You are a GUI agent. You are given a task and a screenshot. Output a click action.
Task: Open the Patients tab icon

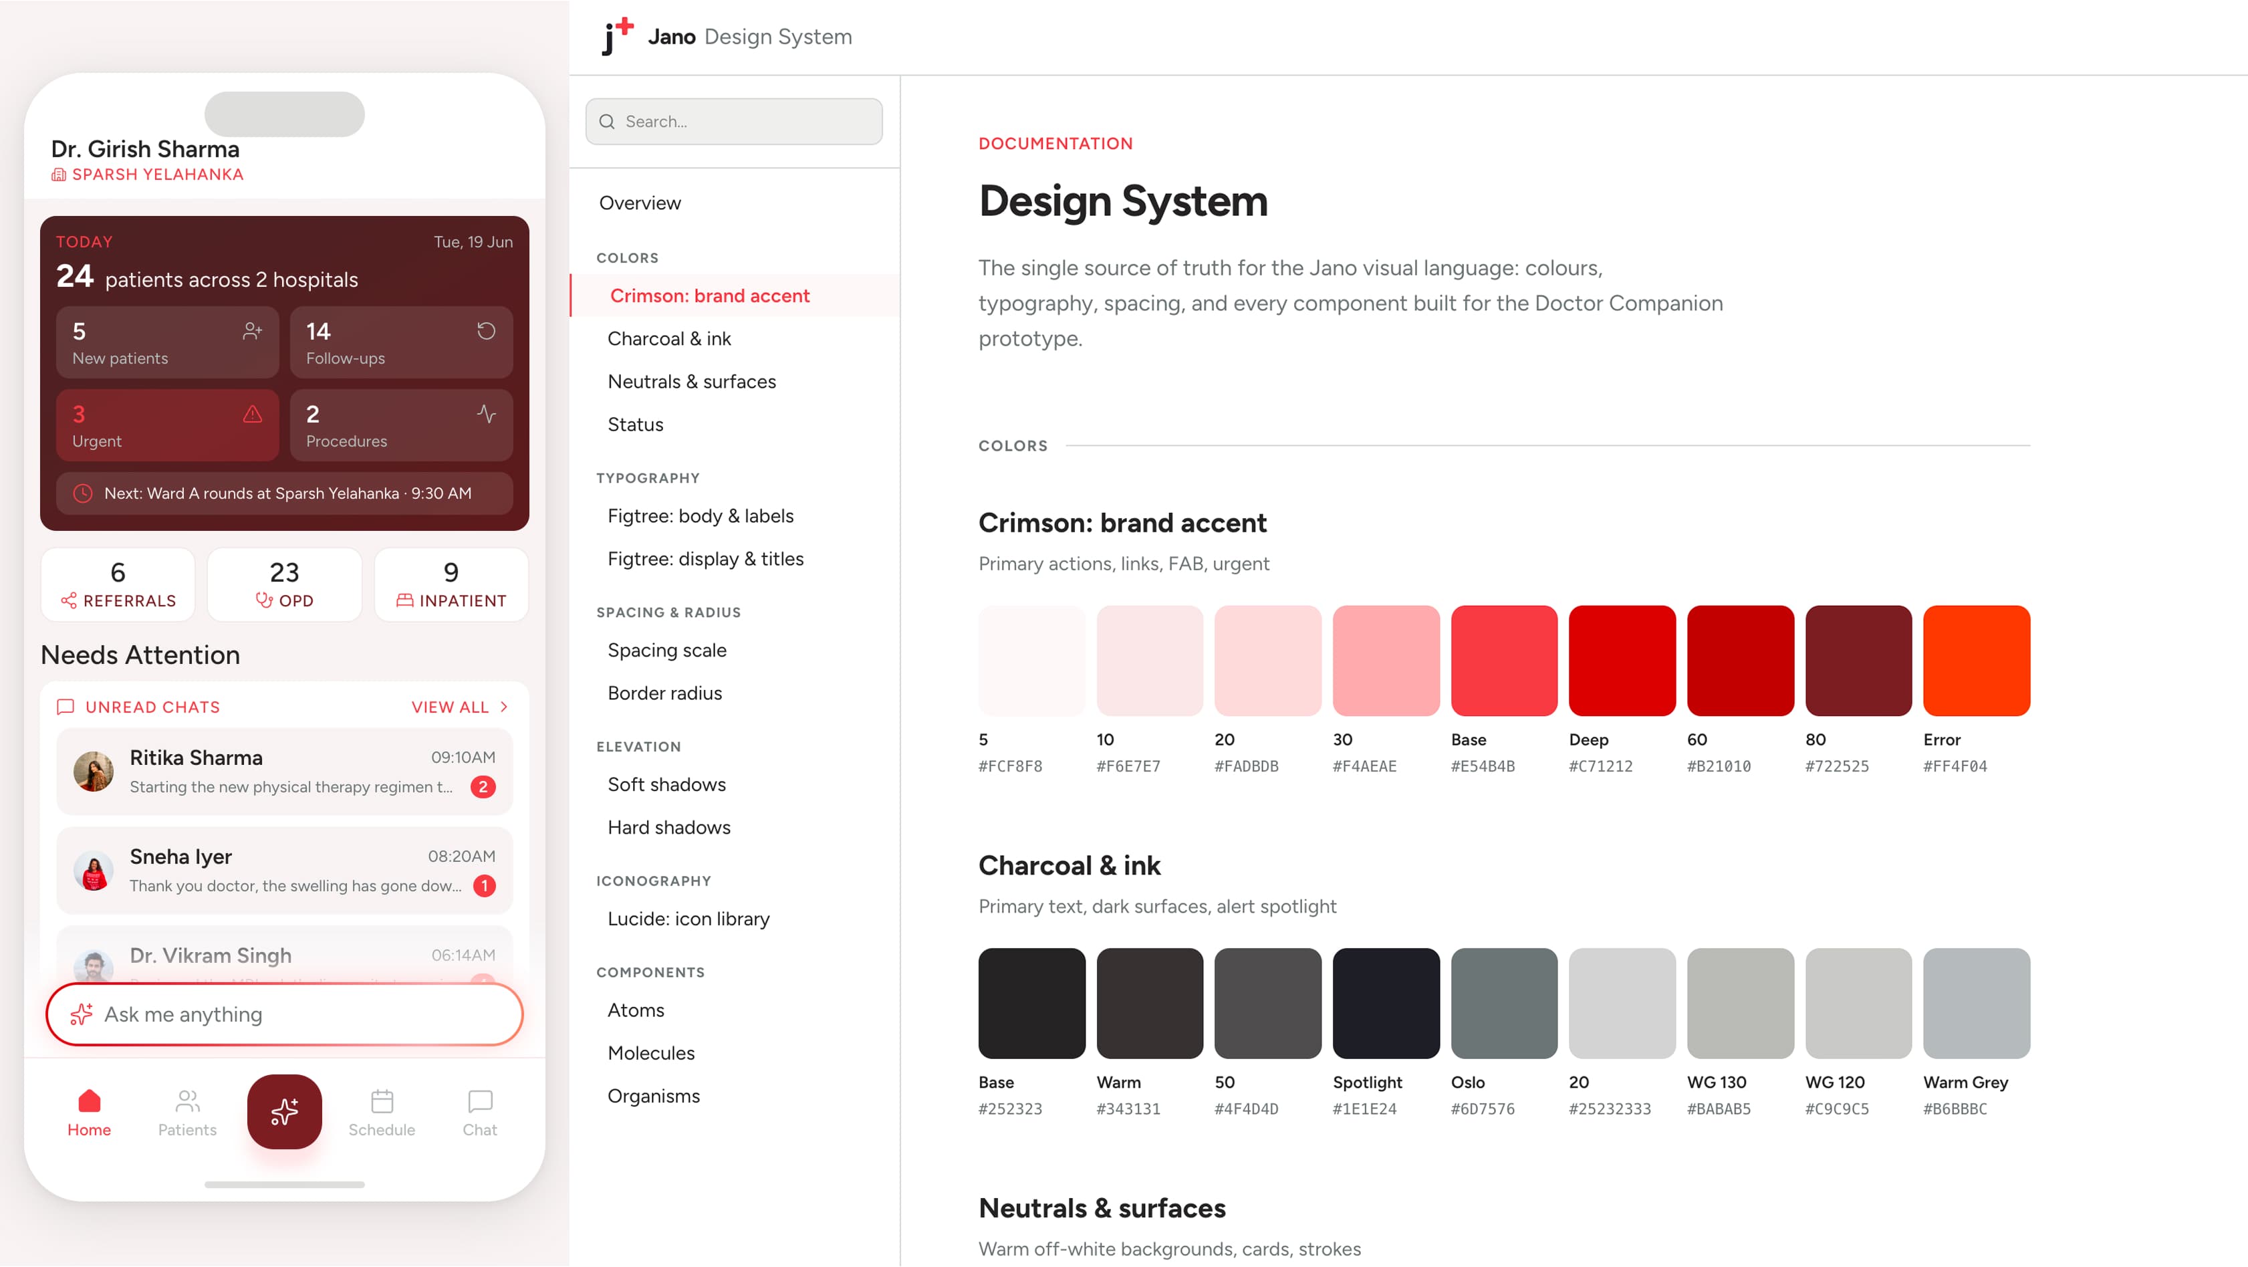(186, 1101)
